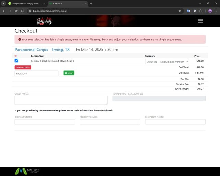Close the Verify Codes tab
The width and height of the screenshot is (220, 176).
(x=44, y=3)
